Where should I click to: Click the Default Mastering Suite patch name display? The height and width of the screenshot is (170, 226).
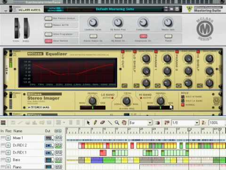pyautogui.click(x=115, y=9)
